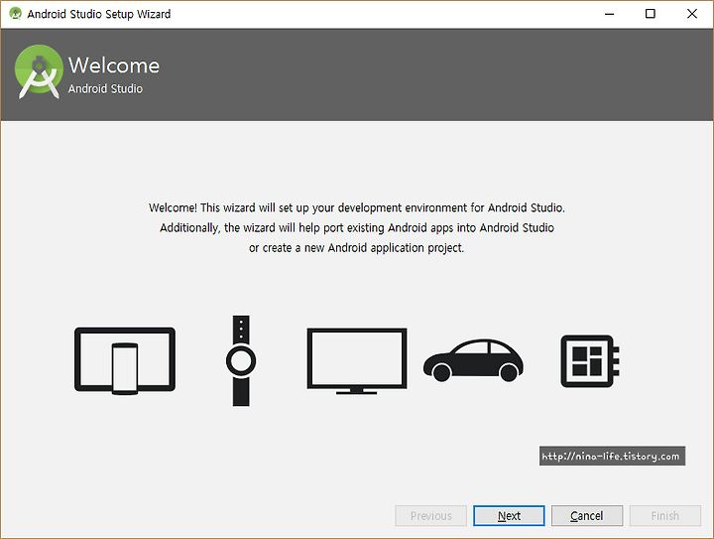Click the phone and tablet device icon

click(125, 360)
